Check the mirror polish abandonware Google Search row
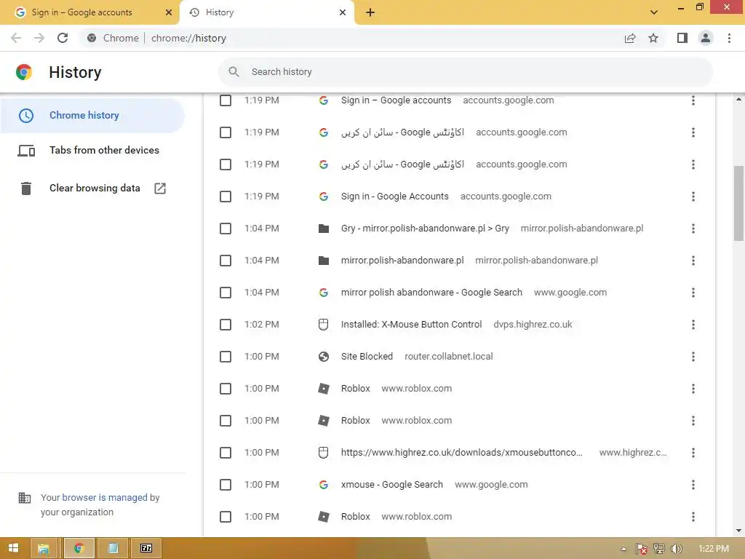Screen dimensions: 745x559 click(226, 293)
